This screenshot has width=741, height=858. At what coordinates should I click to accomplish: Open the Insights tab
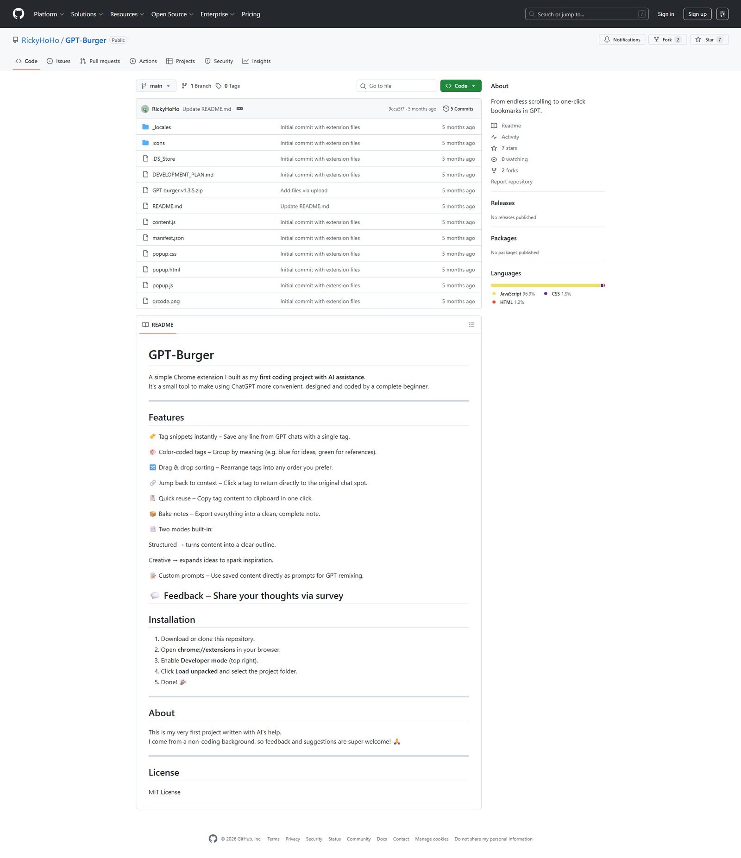click(257, 61)
